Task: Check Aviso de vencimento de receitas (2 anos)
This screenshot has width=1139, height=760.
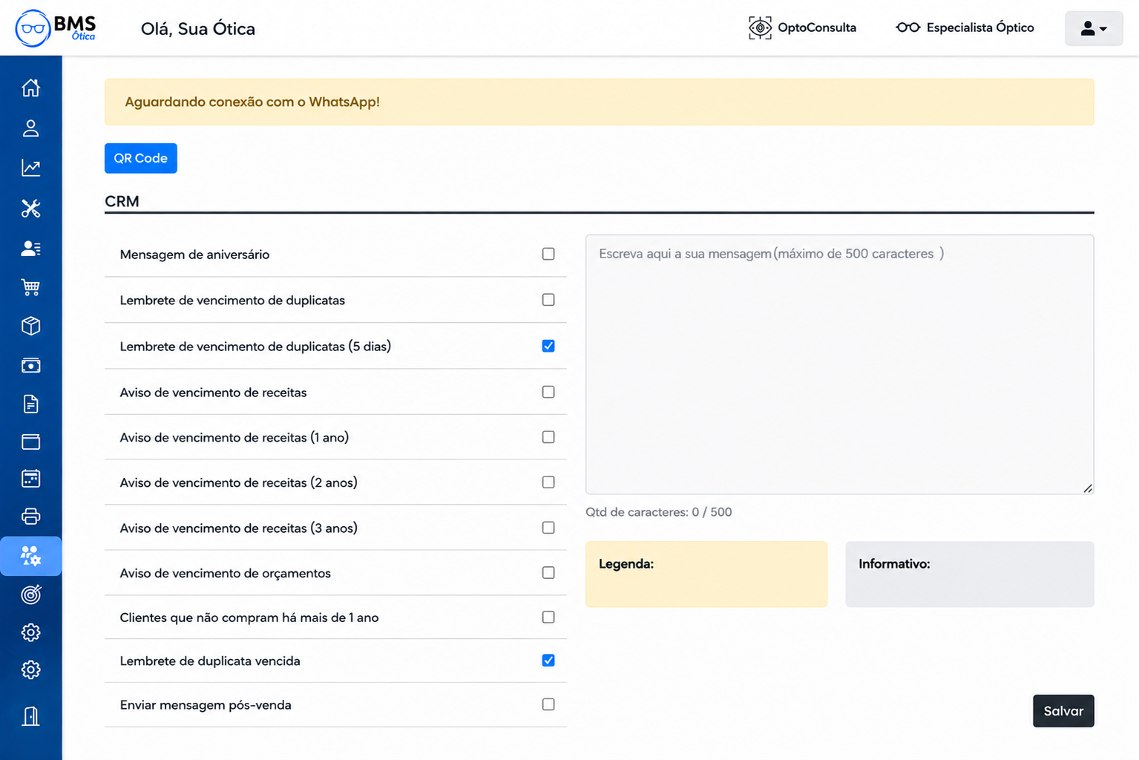Action: [x=548, y=482]
